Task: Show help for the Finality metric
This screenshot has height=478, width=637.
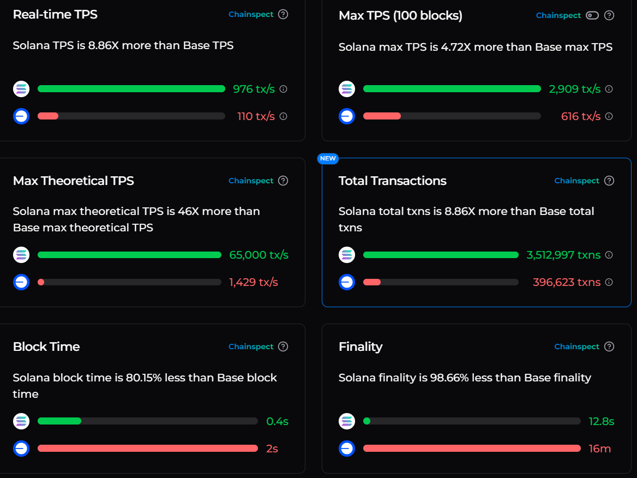Action: 609,346
